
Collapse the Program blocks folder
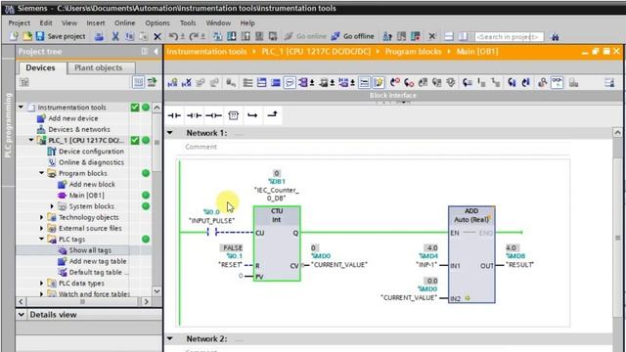[x=41, y=173]
